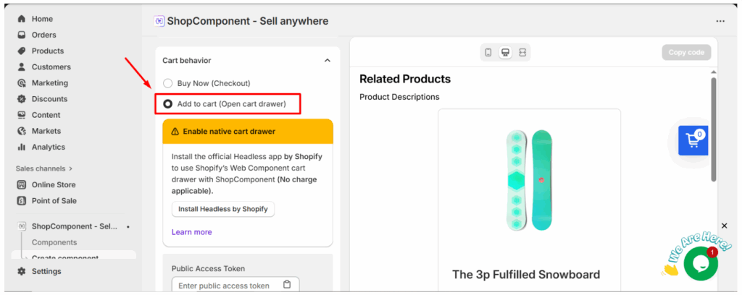The image size is (742, 295).
Task: Click the preview pane vertical scrollbar
Action: click(x=713, y=130)
